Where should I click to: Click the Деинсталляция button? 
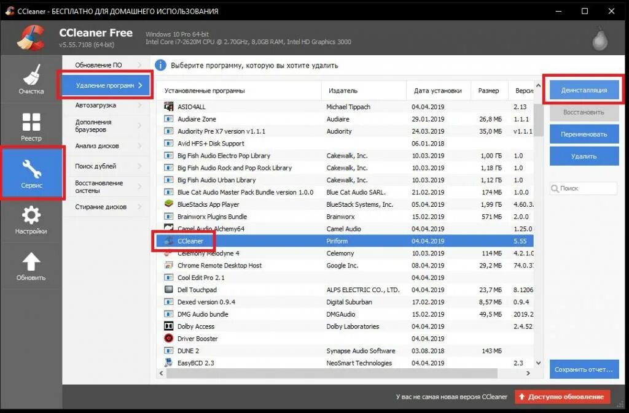point(584,90)
